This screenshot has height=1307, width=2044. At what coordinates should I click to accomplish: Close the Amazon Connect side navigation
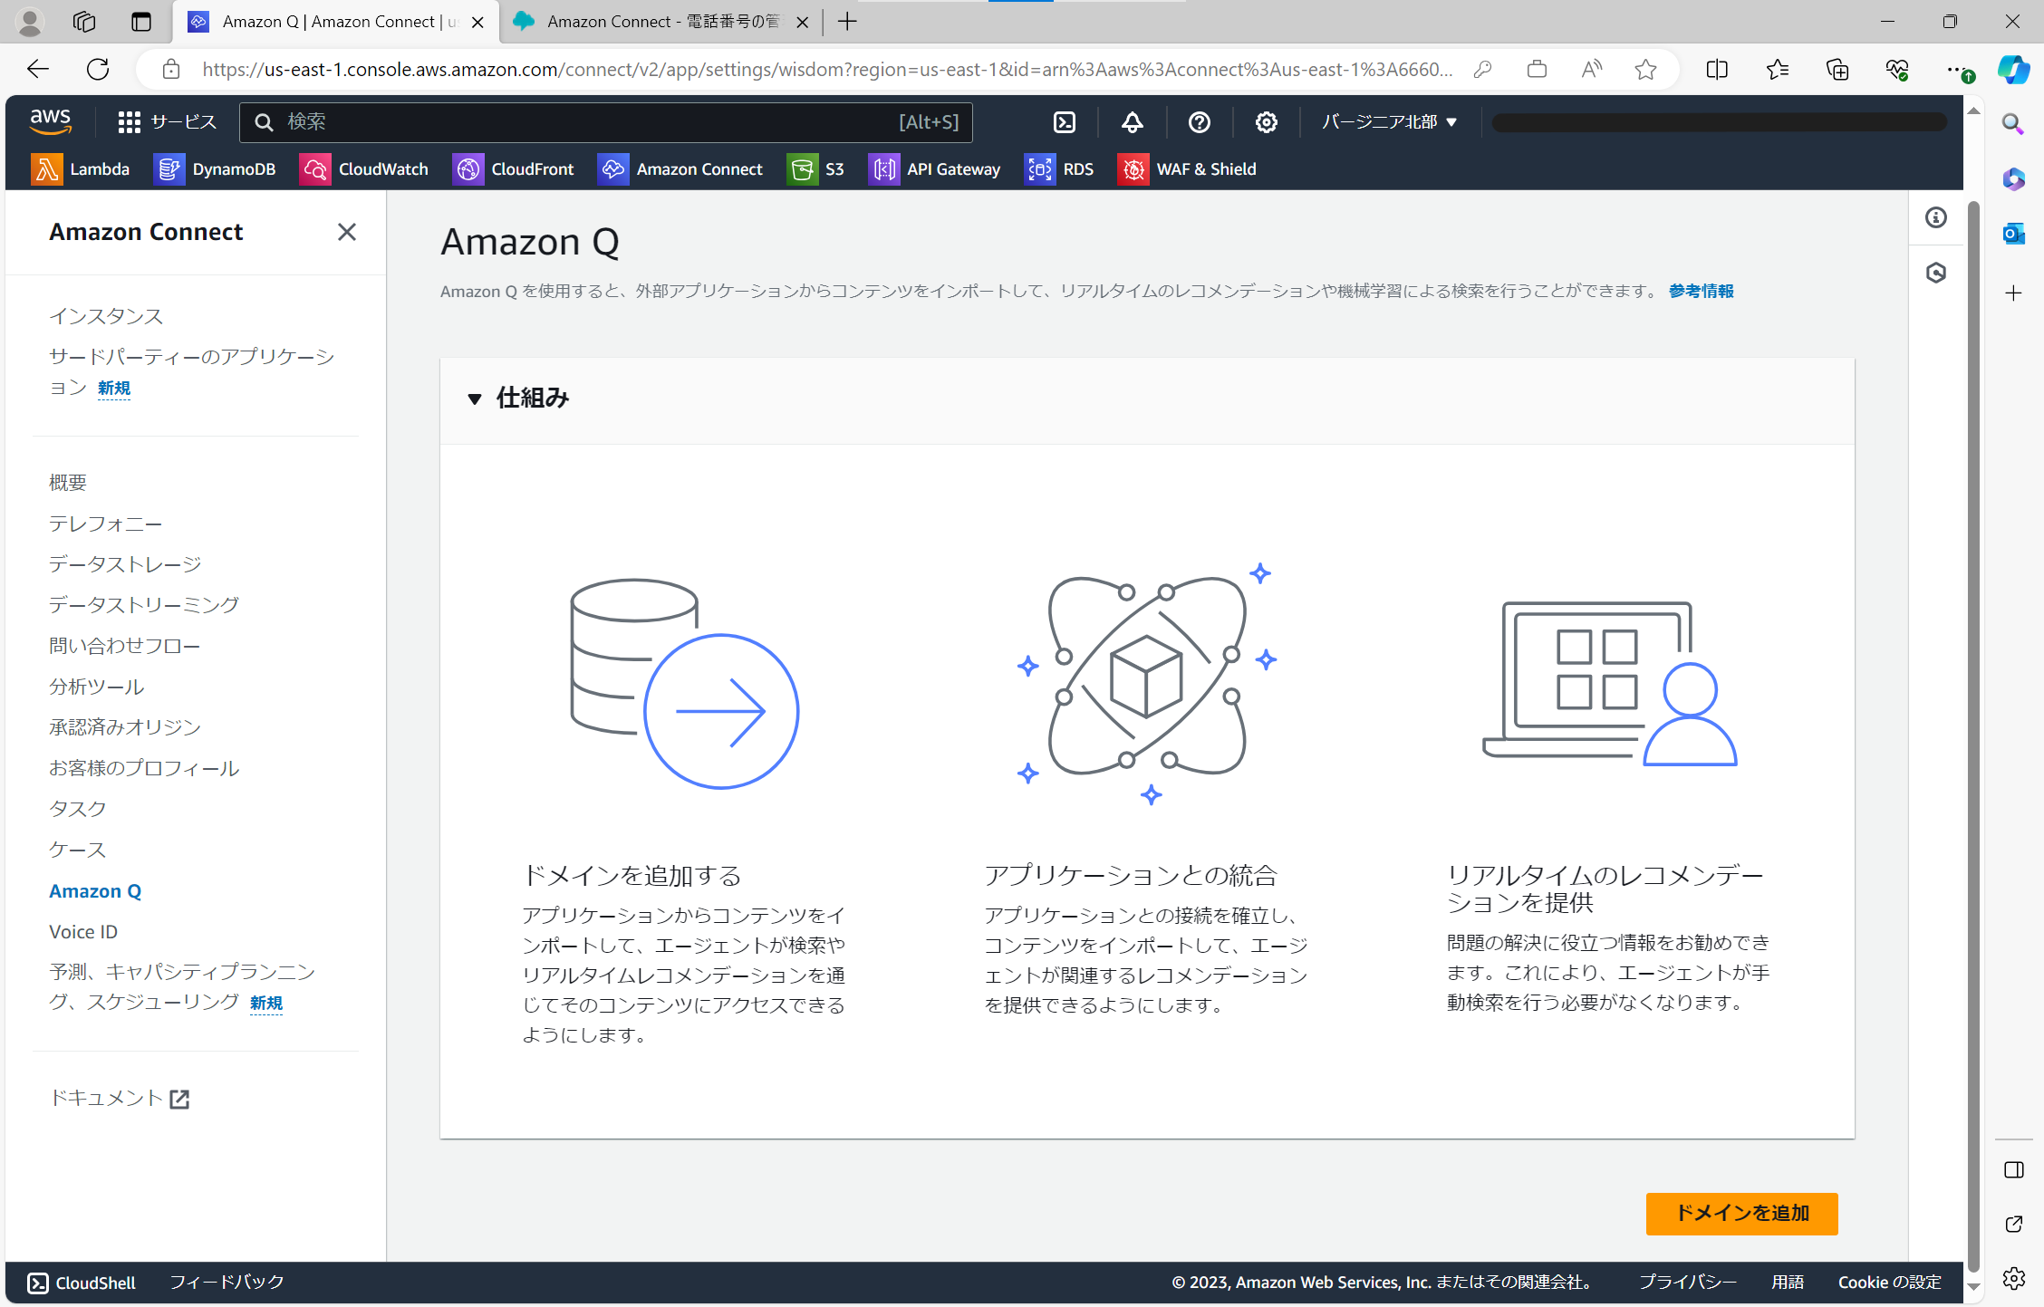[x=346, y=233]
